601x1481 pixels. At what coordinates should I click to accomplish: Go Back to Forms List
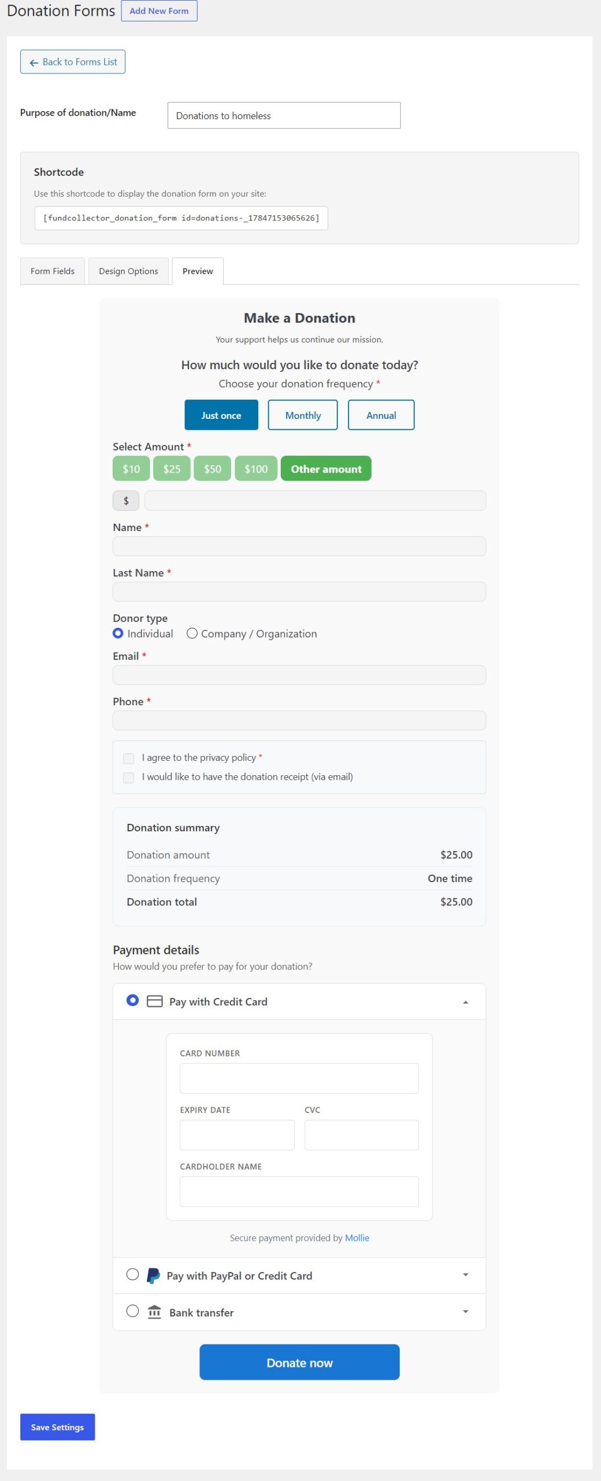73,62
